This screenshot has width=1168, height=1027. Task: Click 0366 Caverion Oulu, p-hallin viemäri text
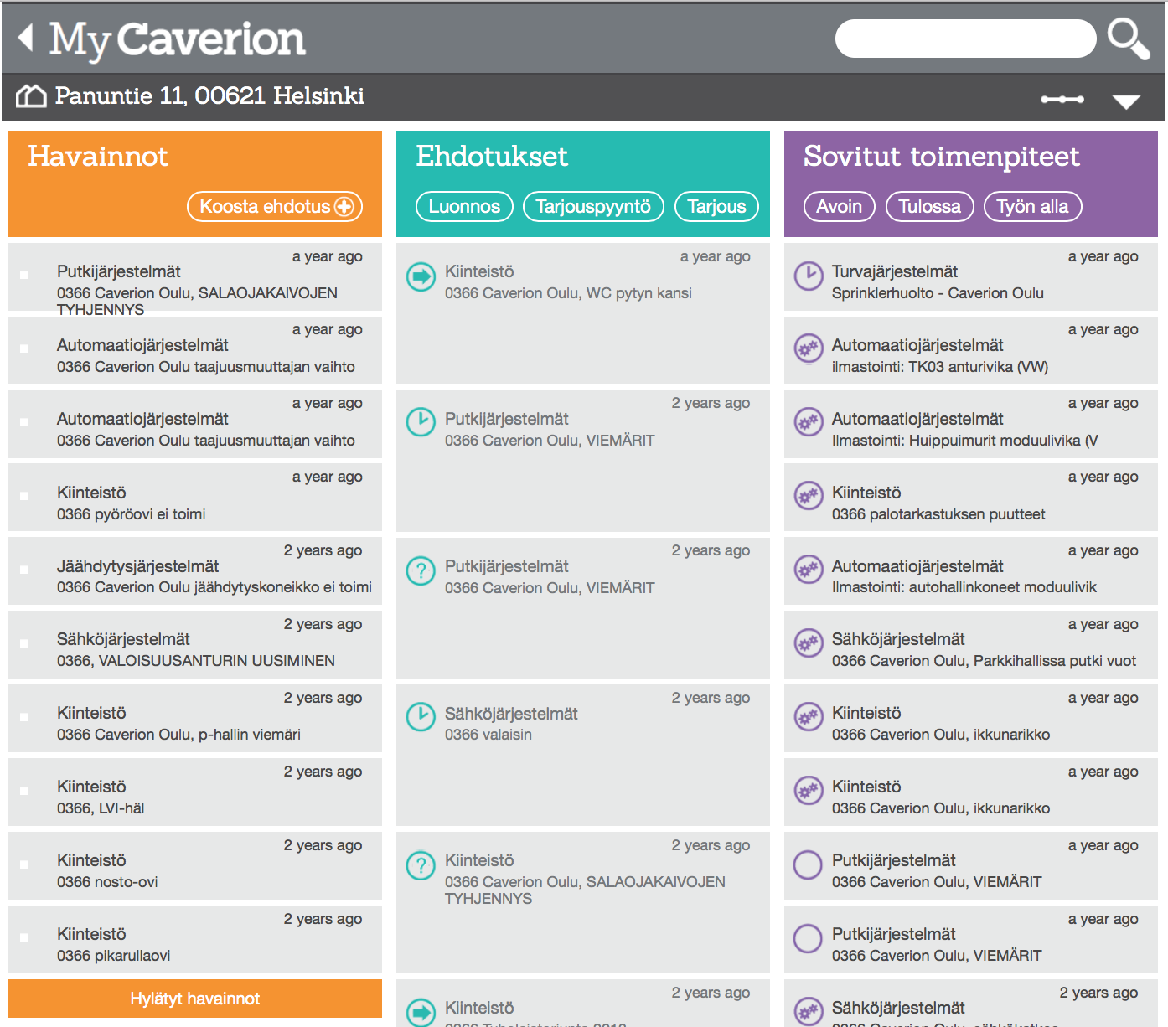pos(178,735)
